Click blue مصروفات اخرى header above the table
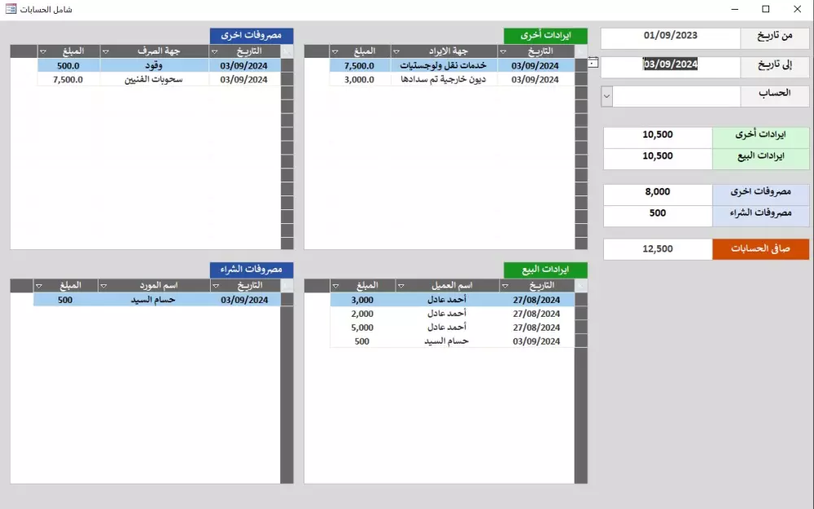Viewport: 814px width, 509px height. (252, 36)
